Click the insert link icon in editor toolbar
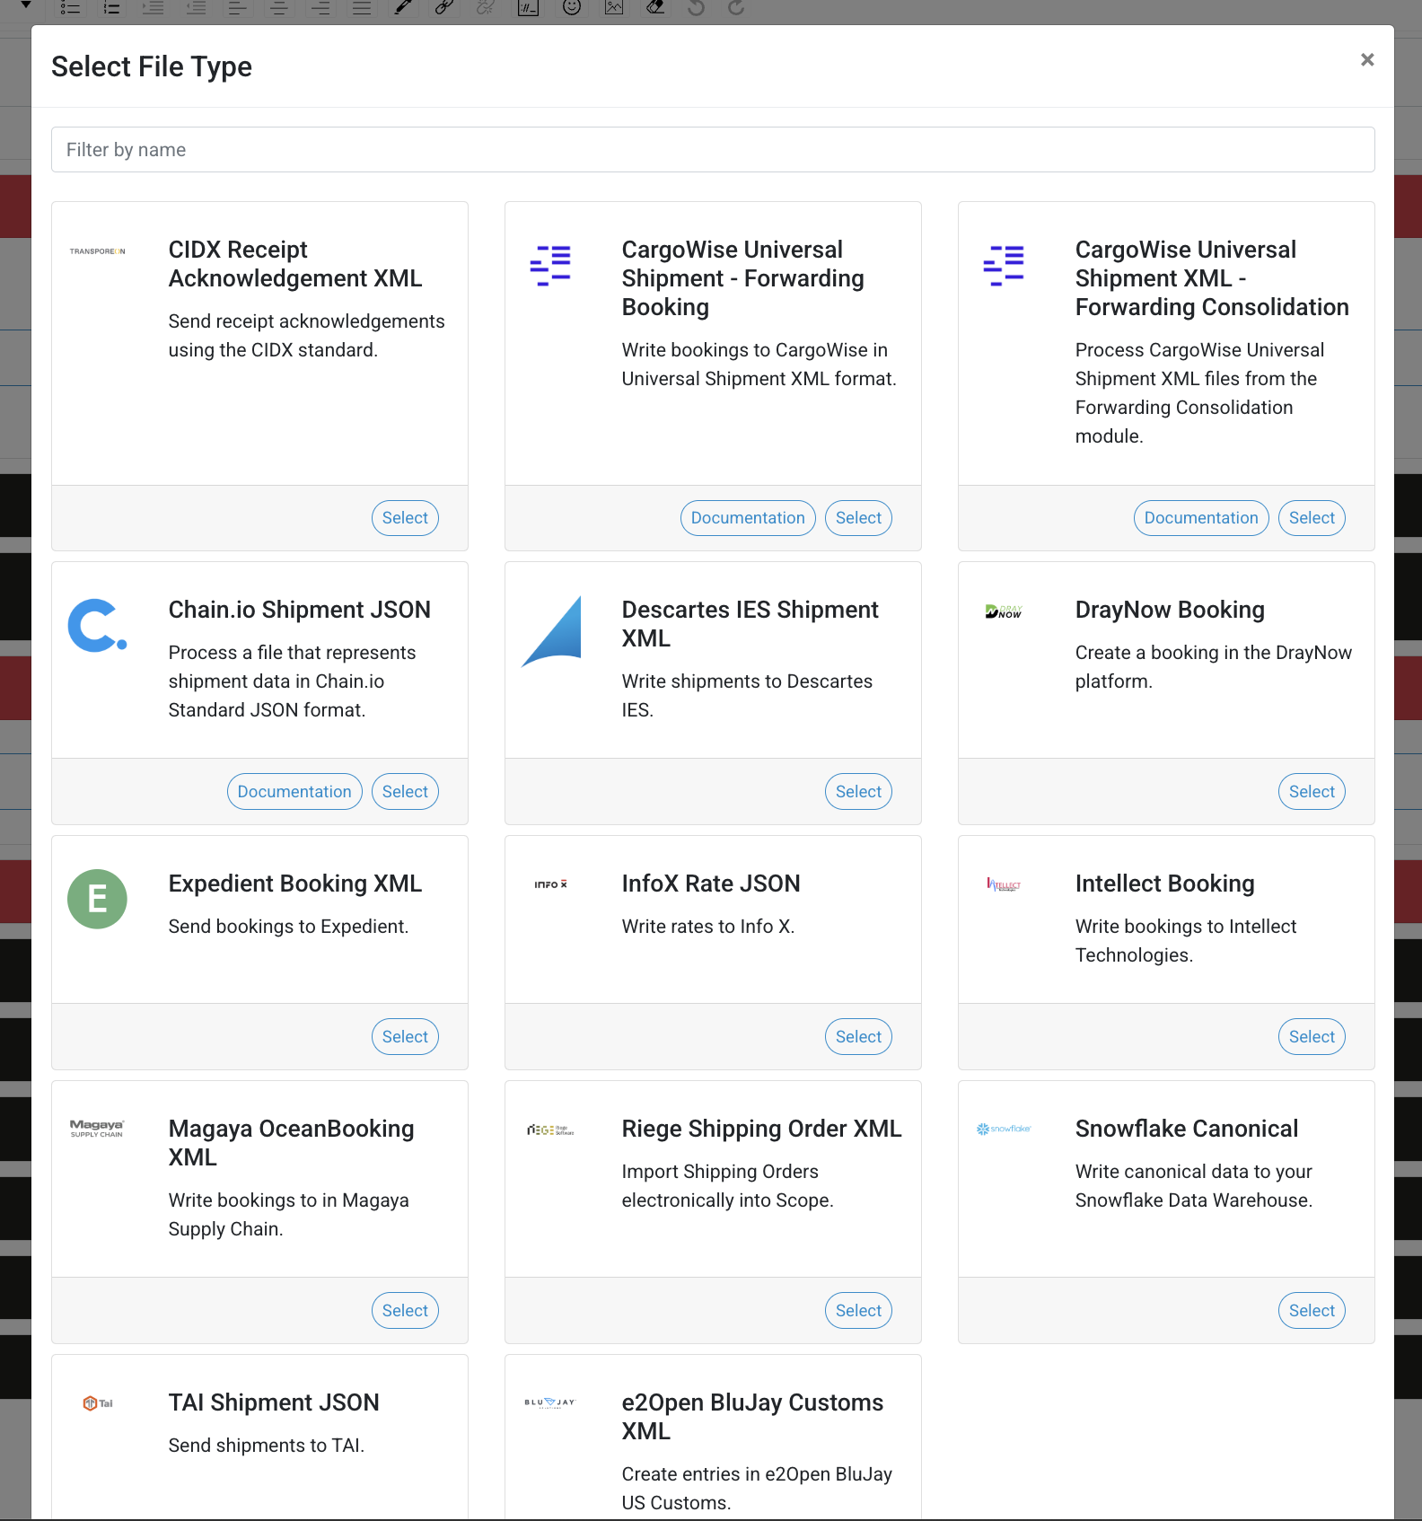Image resolution: width=1422 pixels, height=1521 pixels. click(443, 7)
